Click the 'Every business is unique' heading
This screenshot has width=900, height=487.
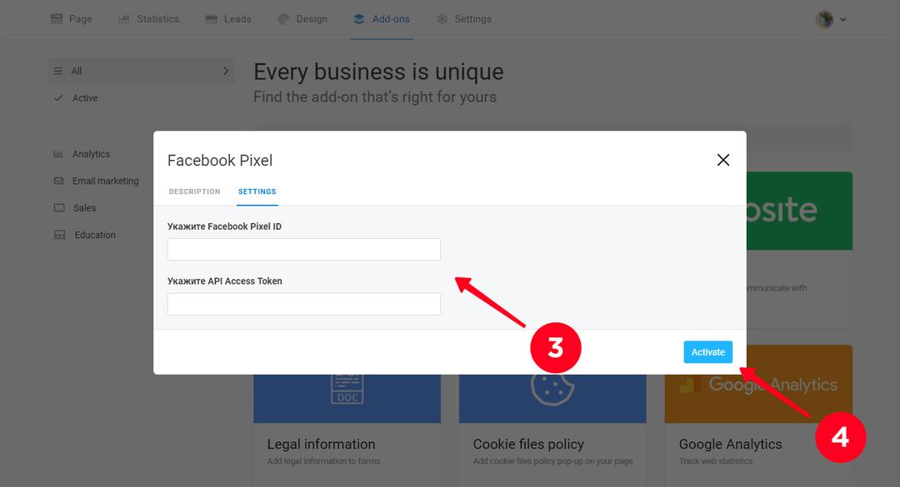click(x=379, y=72)
